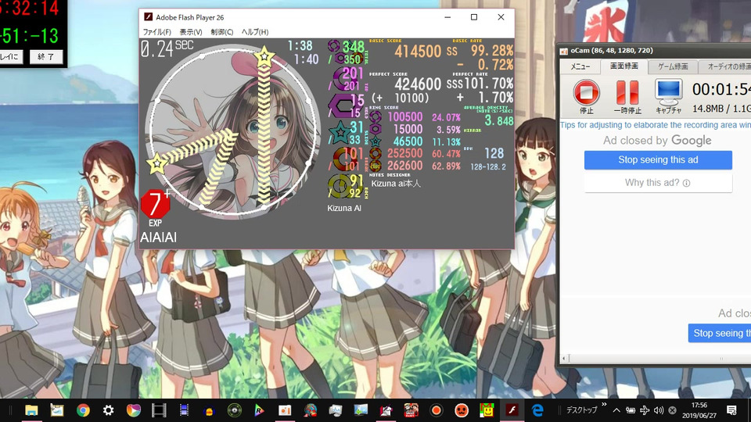Open the recording area tips link in oCam

656,125
